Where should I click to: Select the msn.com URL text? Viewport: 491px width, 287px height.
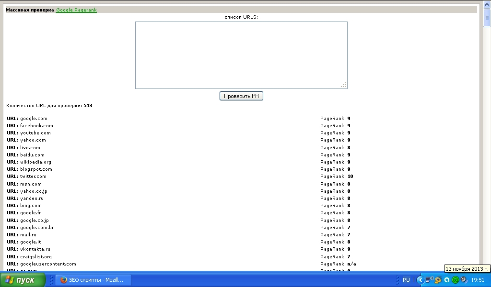pos(31,184)
